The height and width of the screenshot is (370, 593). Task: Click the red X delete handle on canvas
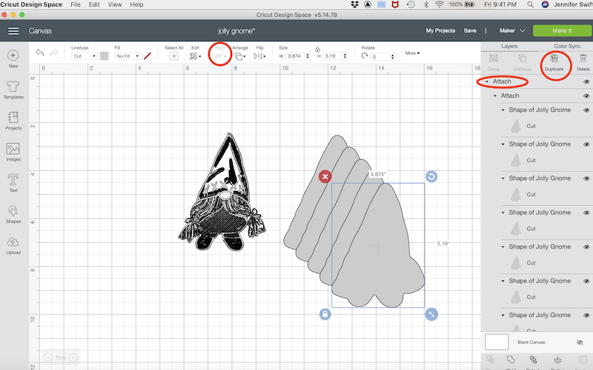click(325, 176)
